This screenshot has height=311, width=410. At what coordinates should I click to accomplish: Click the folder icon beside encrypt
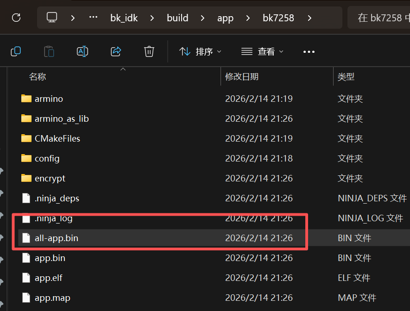point(26,178)
